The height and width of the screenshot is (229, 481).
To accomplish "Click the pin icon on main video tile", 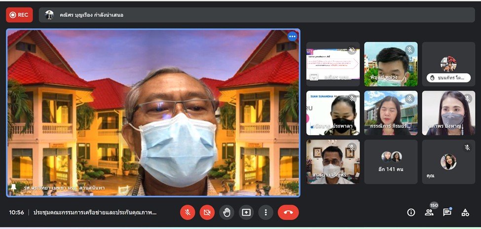I will (13, 188).
